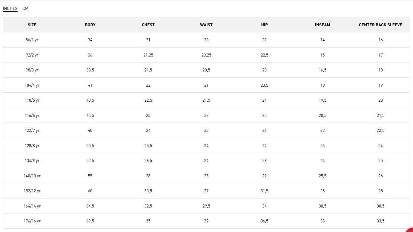
Task: Click the red circle icon at corner
Action: 410,230
